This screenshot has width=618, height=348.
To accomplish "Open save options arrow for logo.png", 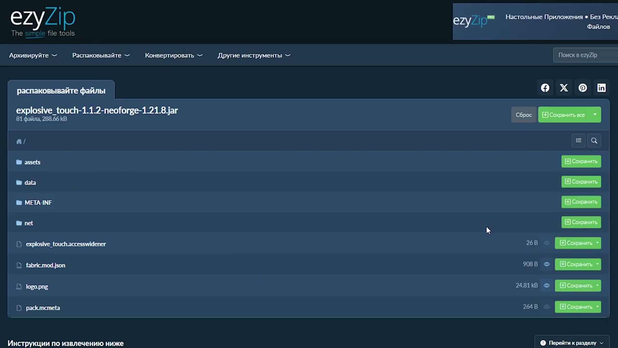I will click(597, 285).
